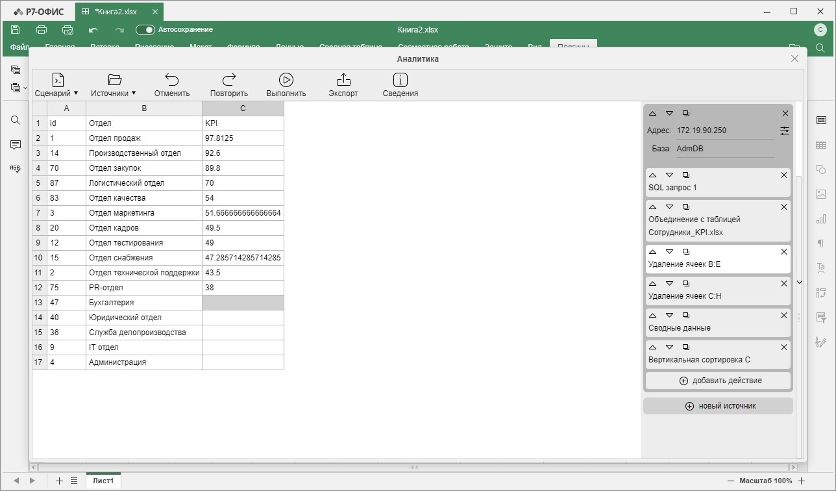Screen dimensions: 836x491
Task: Open the search icon in top-right header
Action: pyautogui.click(x=820, y=48)
